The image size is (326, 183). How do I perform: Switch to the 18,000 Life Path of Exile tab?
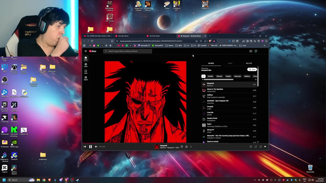tap(98, 36)
